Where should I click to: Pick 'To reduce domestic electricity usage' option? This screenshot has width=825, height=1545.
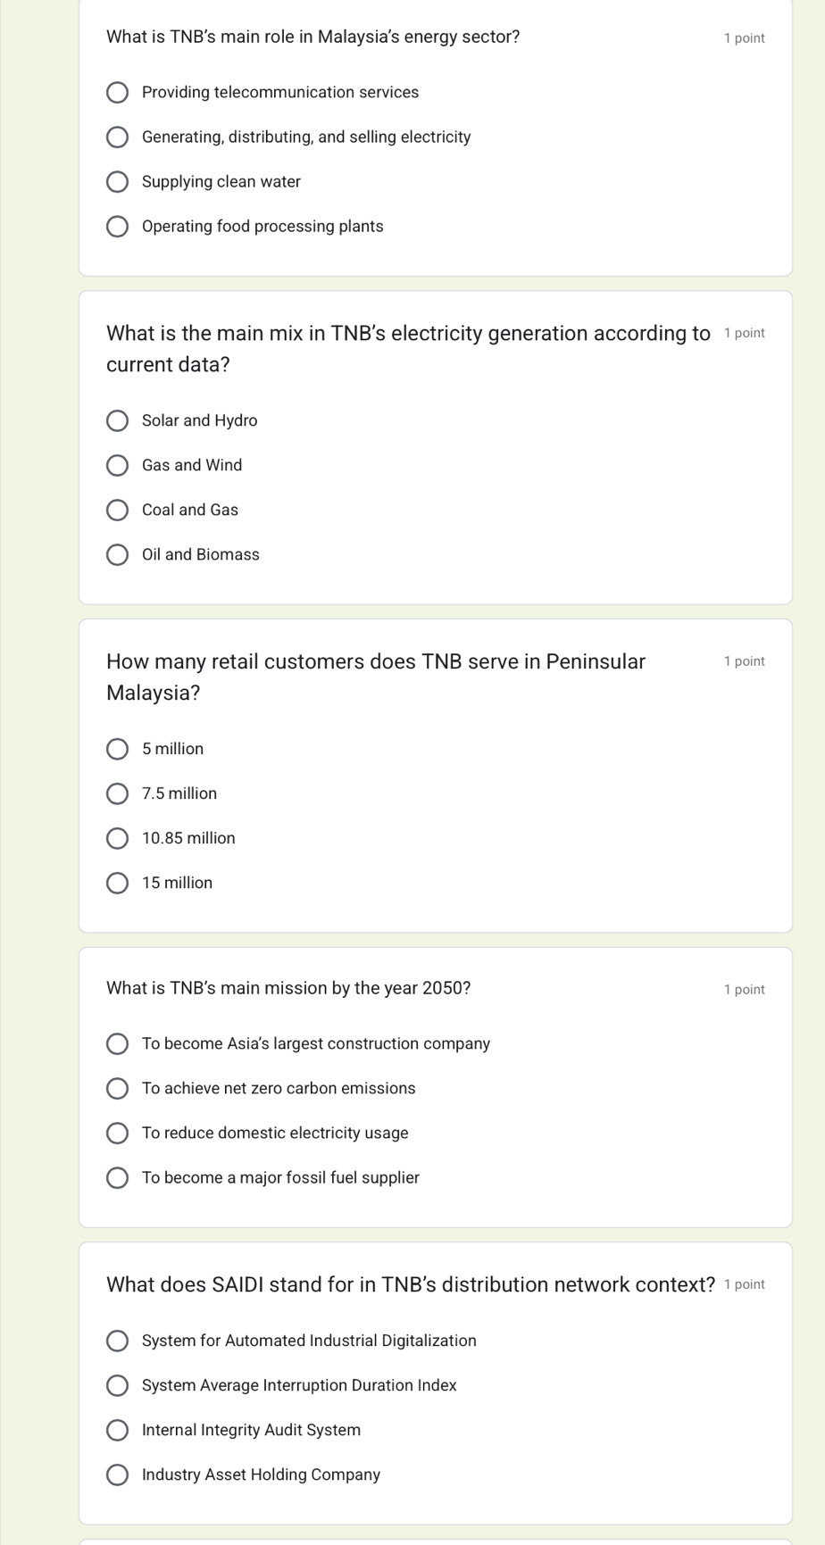pos(117,1134)
